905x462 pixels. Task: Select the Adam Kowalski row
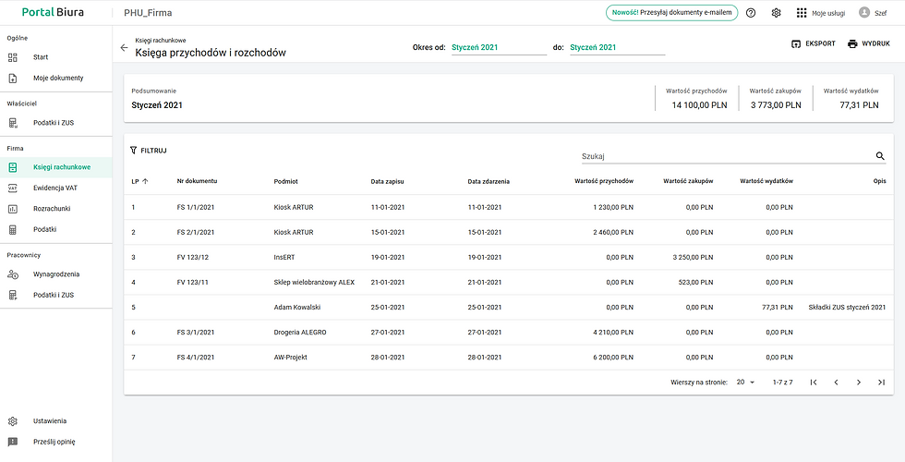pos(509,307)
